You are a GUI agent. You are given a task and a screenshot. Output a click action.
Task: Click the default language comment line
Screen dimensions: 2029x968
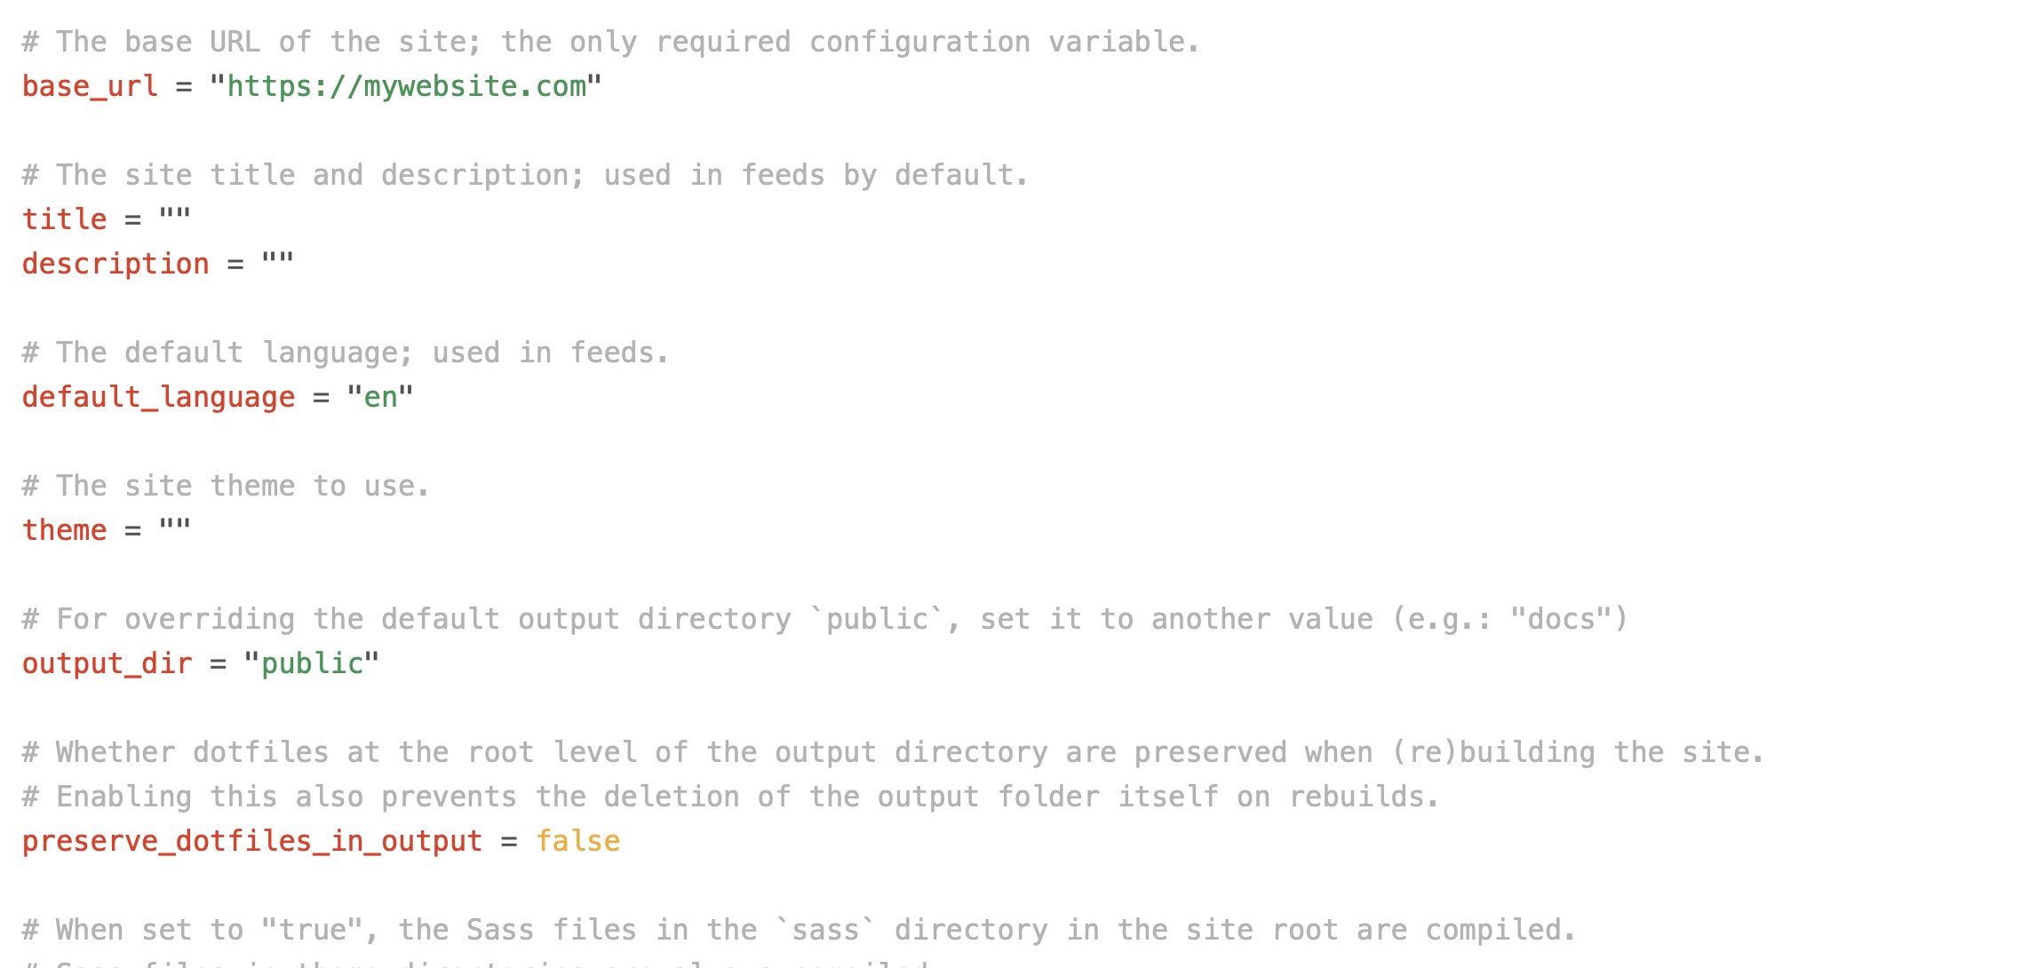coord(346,353)
